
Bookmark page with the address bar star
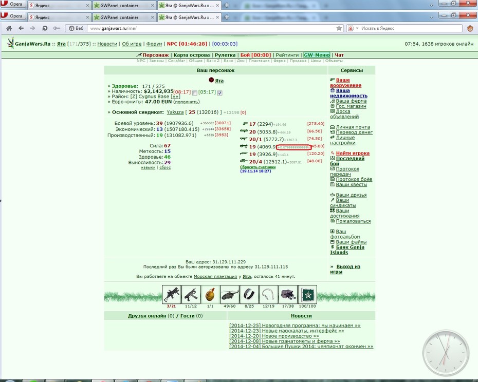(339, 28)
